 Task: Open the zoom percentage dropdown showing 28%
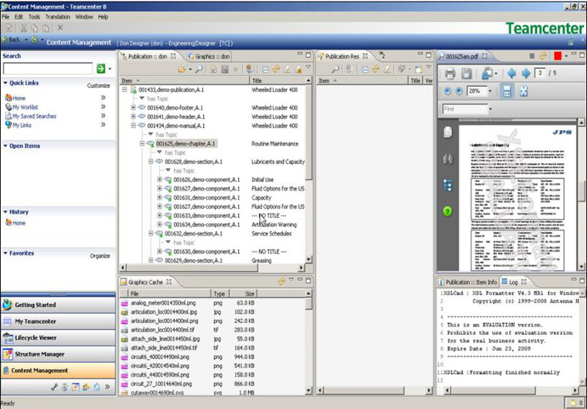pos(489,91)
